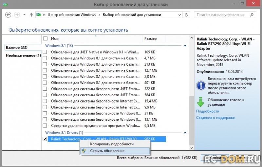Refresh the page with the refresh icon

186,15
